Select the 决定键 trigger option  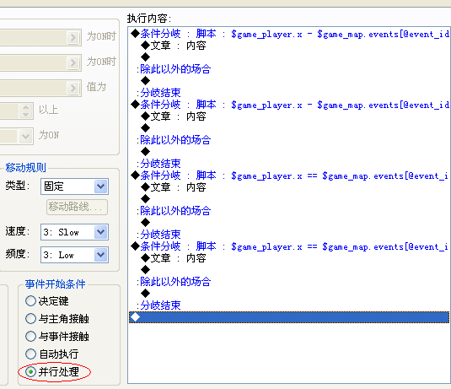[x=47, y=301]
